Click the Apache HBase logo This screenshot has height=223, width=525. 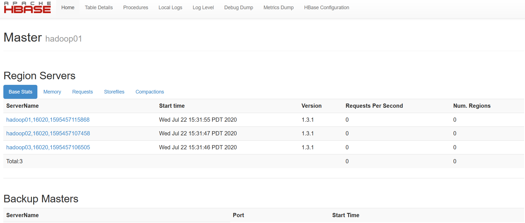pyautogui.click(x=27, y=8)
